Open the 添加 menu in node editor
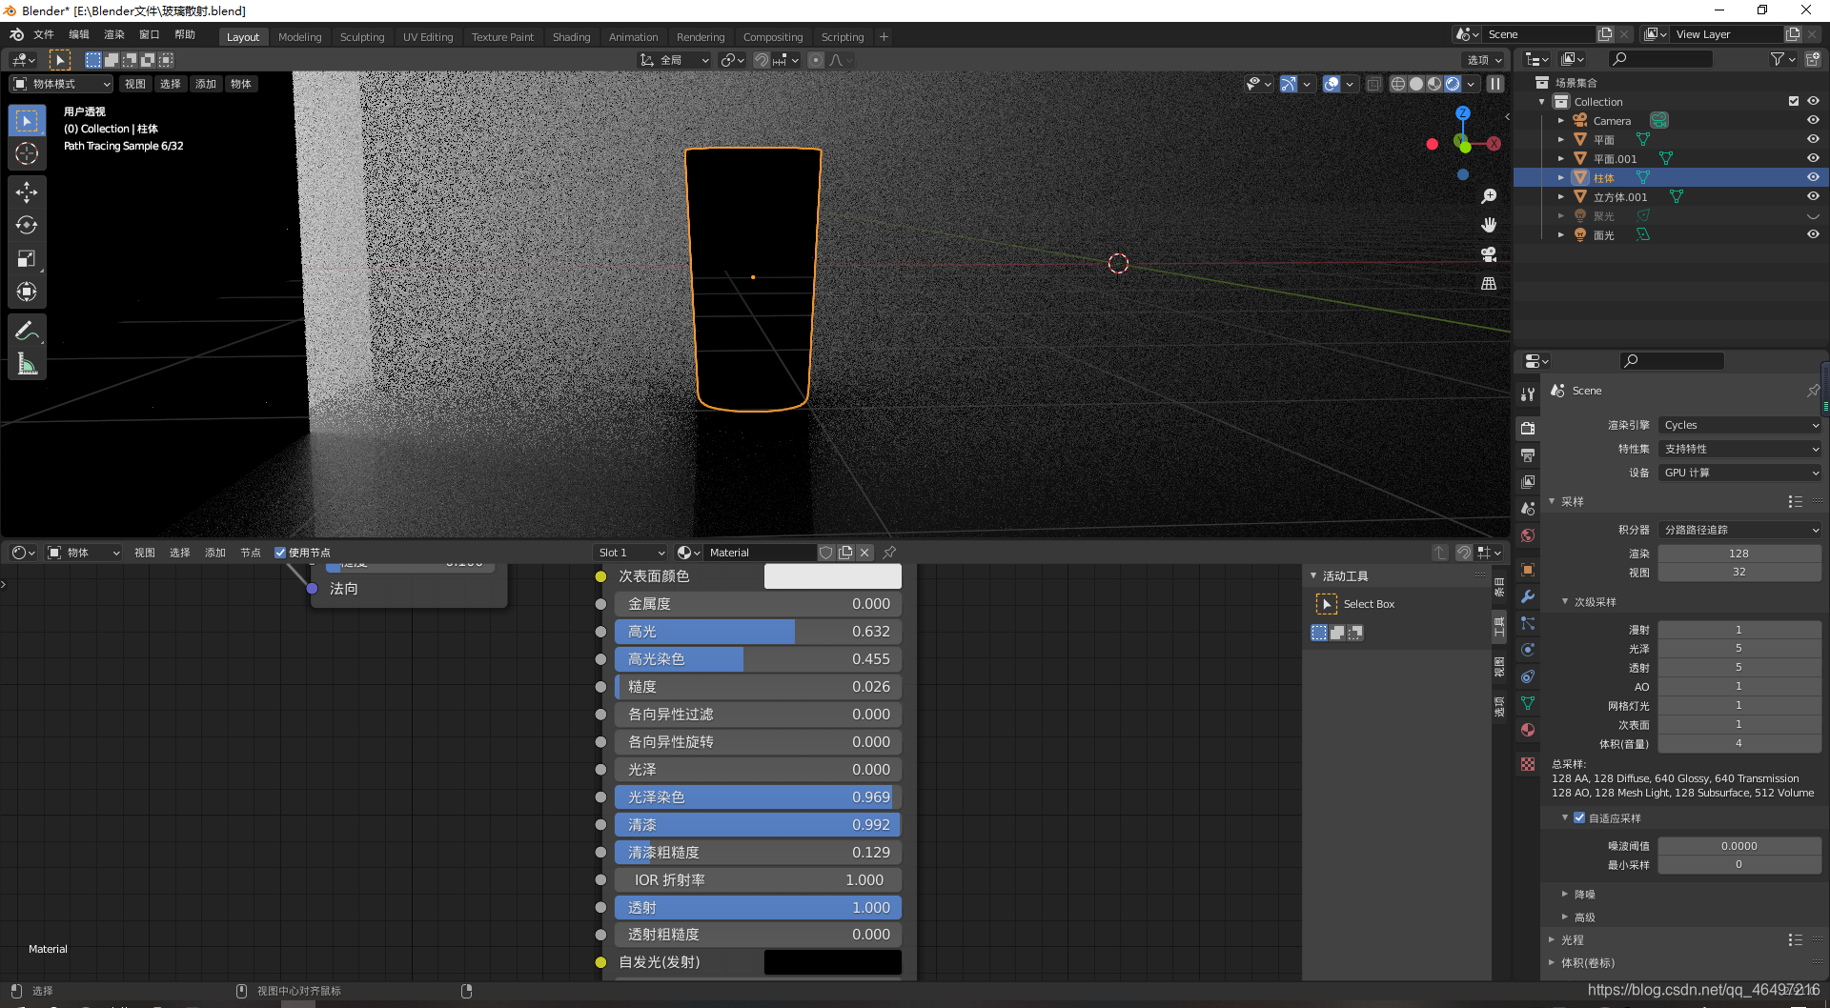 215,553
